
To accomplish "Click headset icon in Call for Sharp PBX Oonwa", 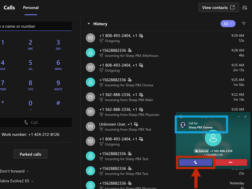I will click(183, 125).
